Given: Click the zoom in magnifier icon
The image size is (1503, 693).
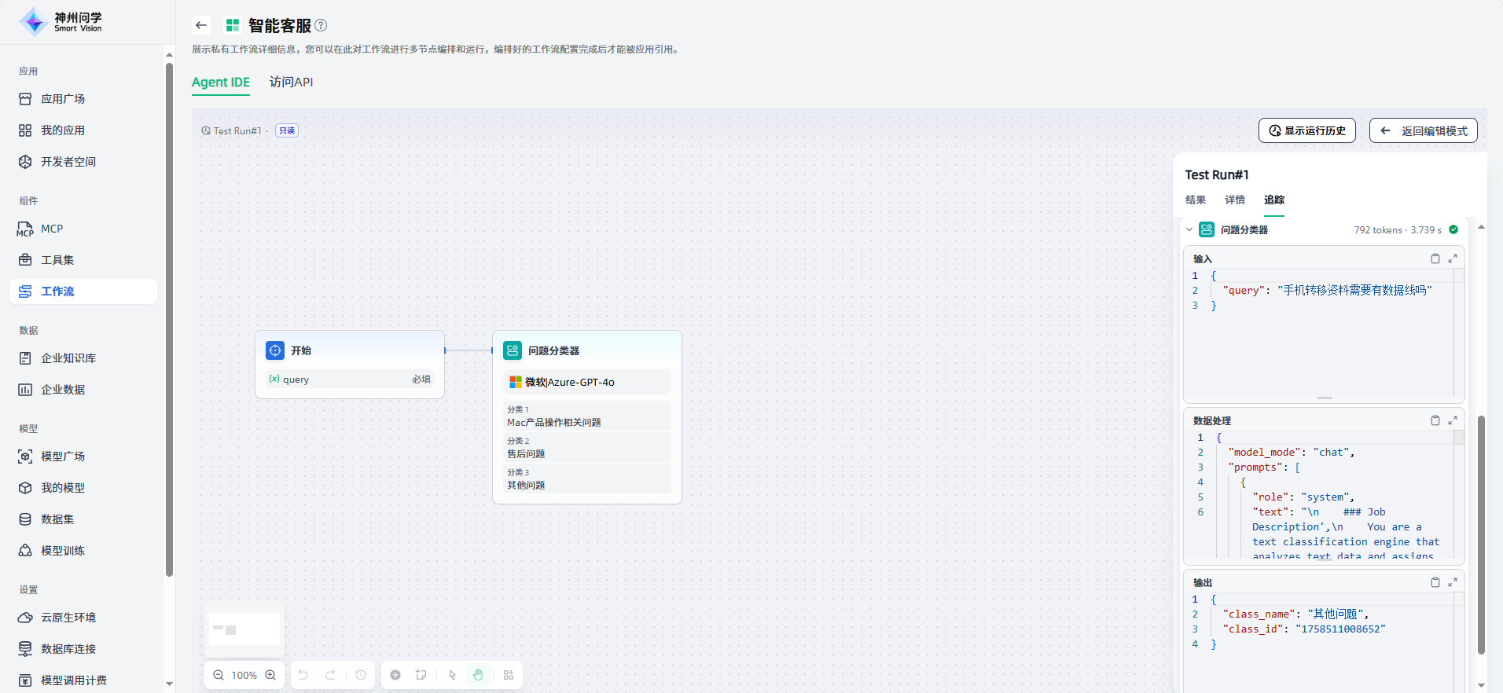Looking at the screenshot, I should click(x=270, y=675).
